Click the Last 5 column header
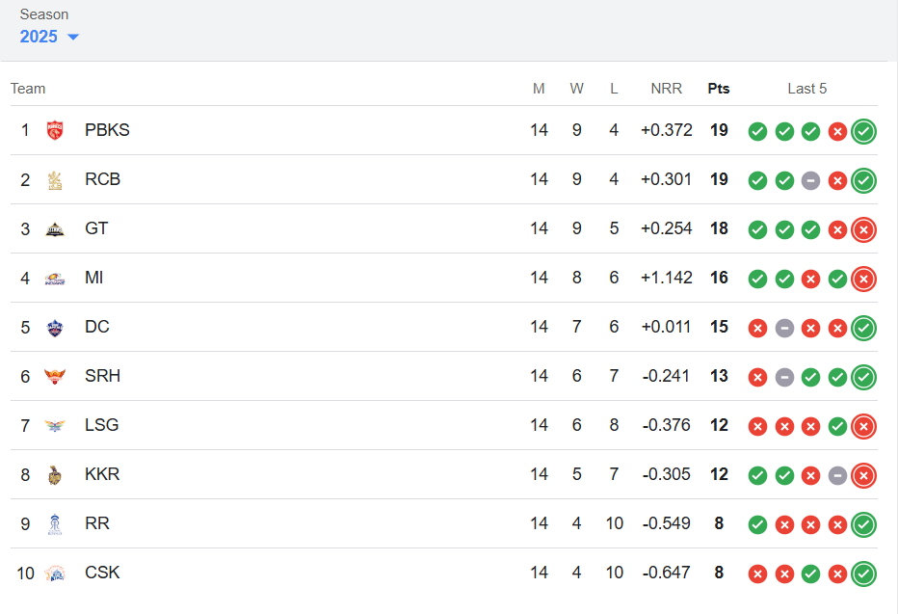This screenshot has height=614, width=898. (806, 89)
